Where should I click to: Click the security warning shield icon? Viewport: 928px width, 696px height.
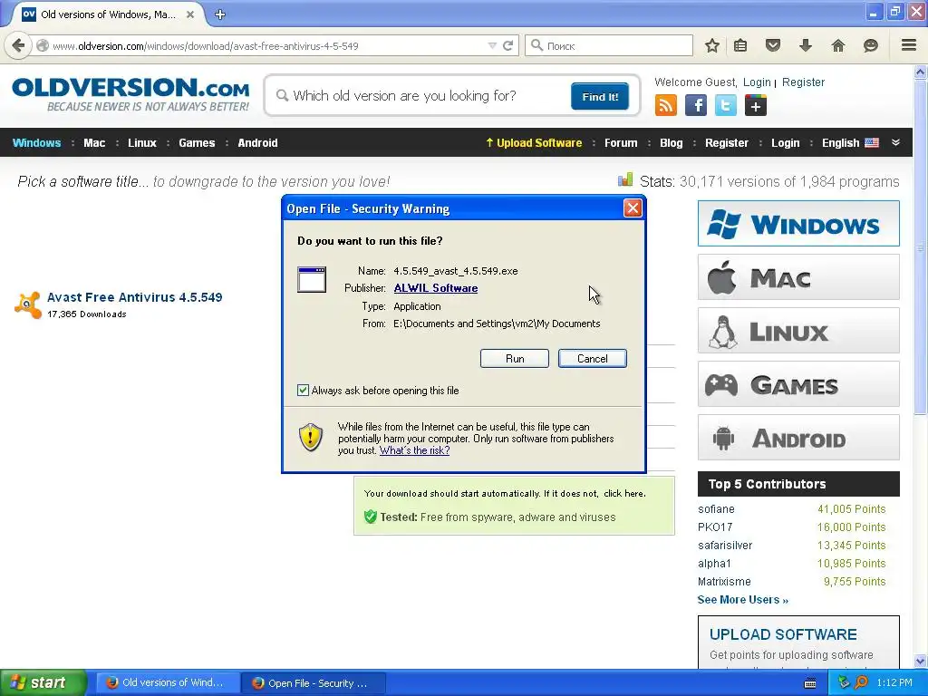click(311, 438)
